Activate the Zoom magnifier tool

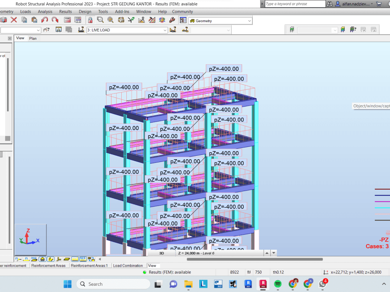(99, 20)
